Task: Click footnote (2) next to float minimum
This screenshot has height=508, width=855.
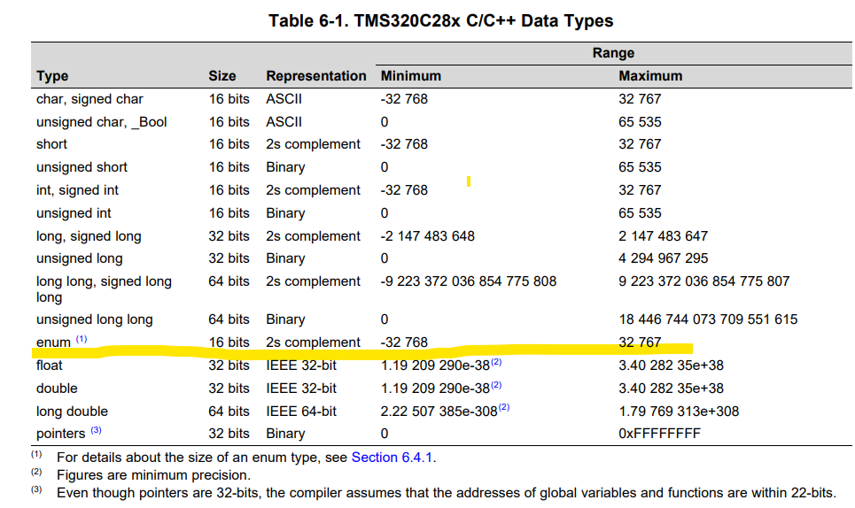Action: pos(496,362)
